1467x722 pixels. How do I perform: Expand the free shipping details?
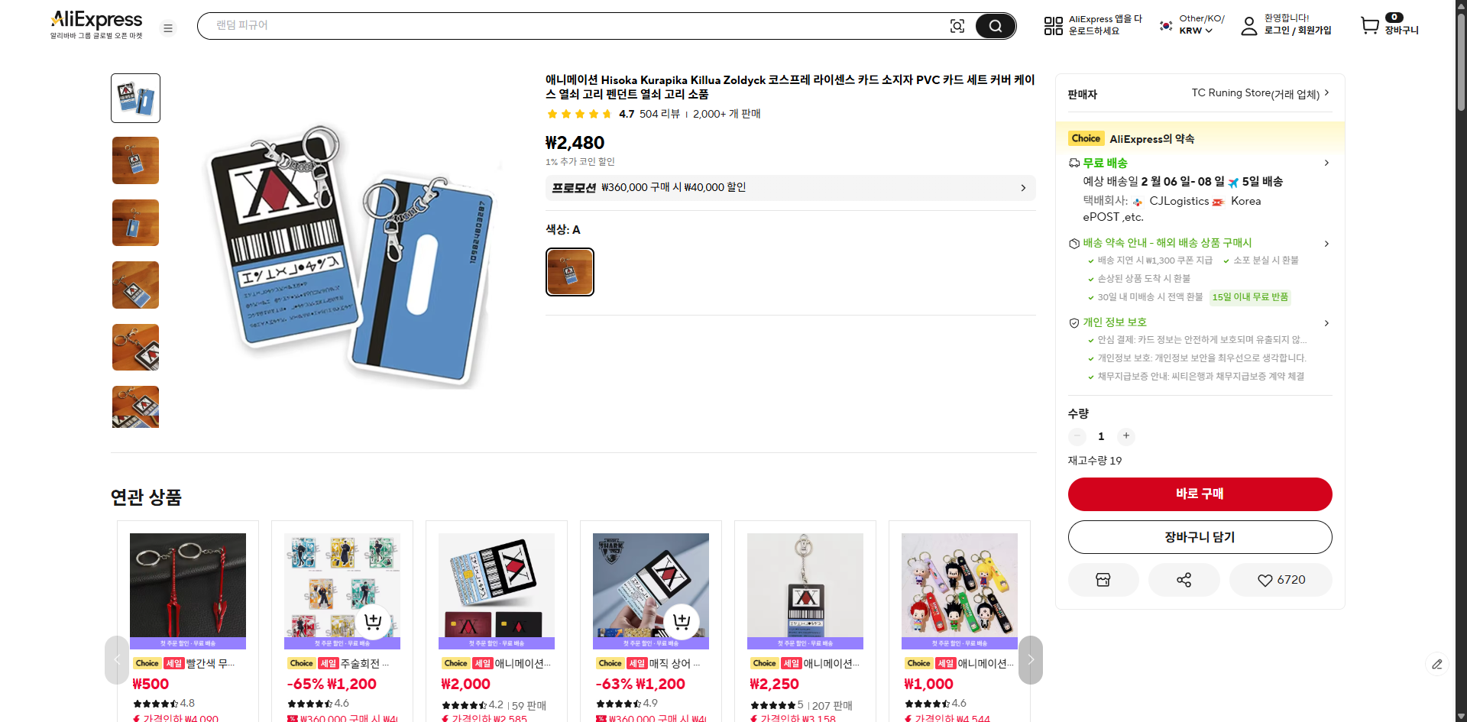1326,163
